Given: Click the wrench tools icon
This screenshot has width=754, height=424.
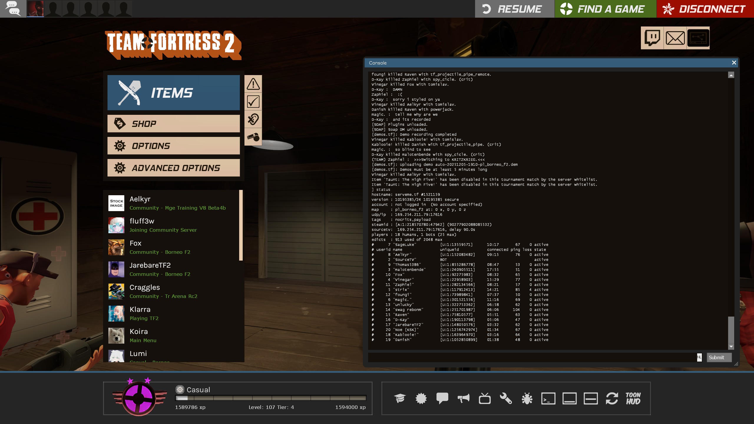Looking at the screenshot, I should point(506,398).
